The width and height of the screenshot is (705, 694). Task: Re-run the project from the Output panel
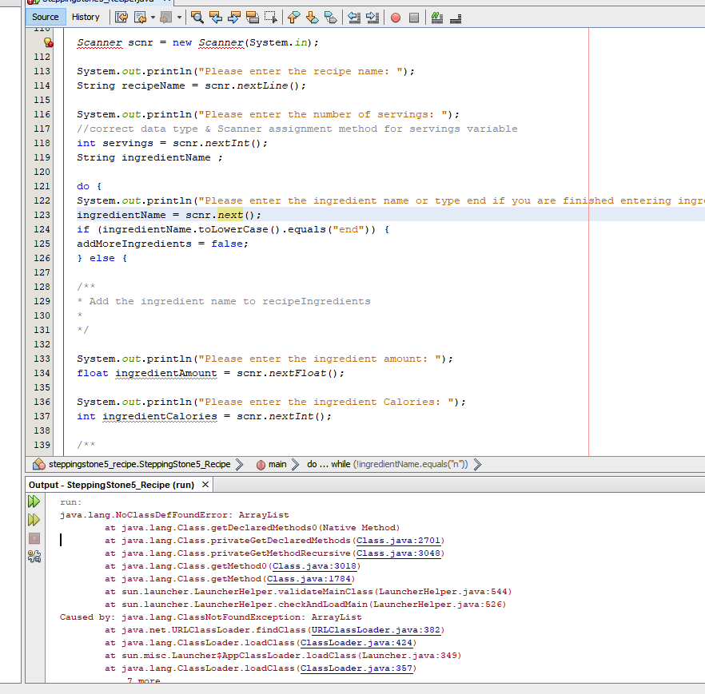point(34,502)
